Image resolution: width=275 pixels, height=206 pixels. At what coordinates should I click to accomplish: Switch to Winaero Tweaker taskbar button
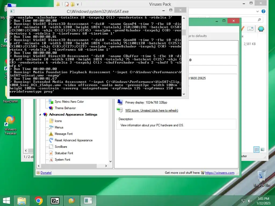71,201
